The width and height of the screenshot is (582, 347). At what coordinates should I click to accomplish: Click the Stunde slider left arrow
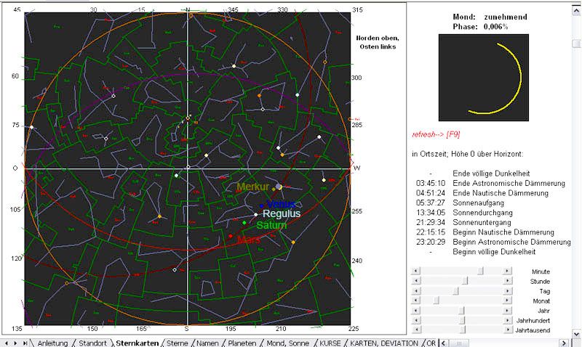(x=415, y=281)
